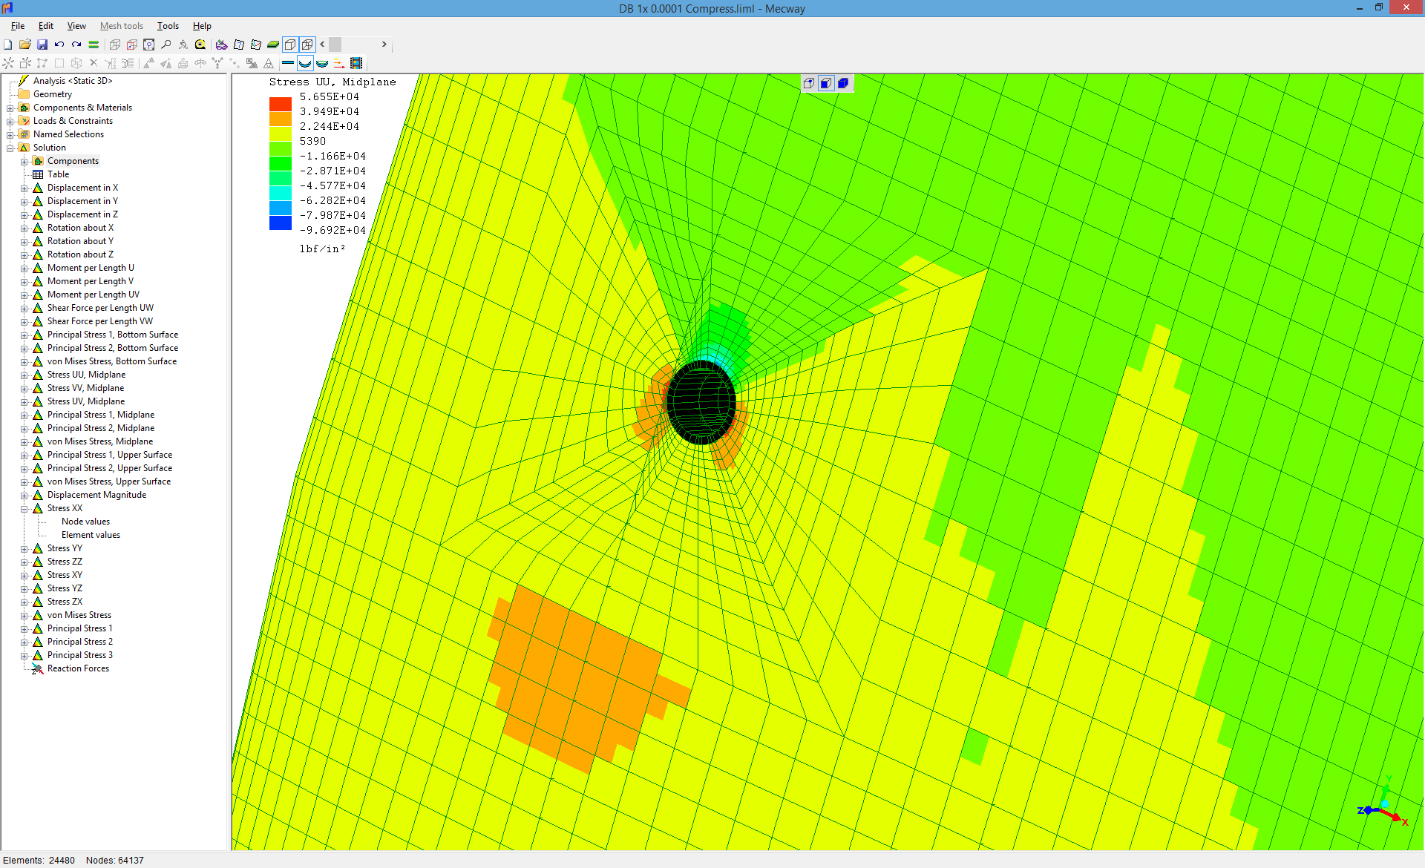1425x868 pixels.
Task: Click the toolbar scroll right arrow
Action: (x=384, y=45)
